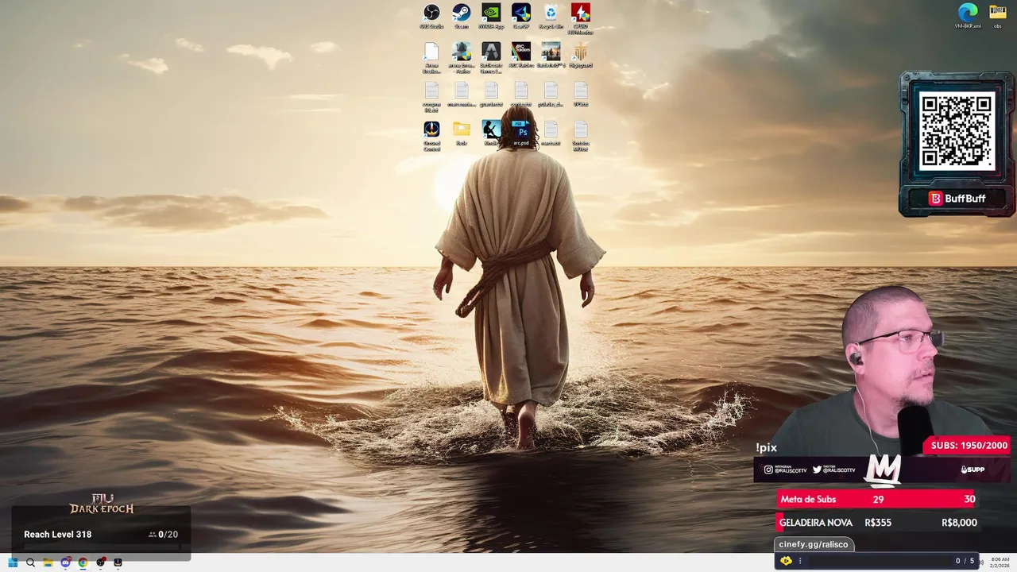The height and width of the screenshot is (572, 1017).
Task: Open File Explorer from the taskbar
Action: point(48,562)
